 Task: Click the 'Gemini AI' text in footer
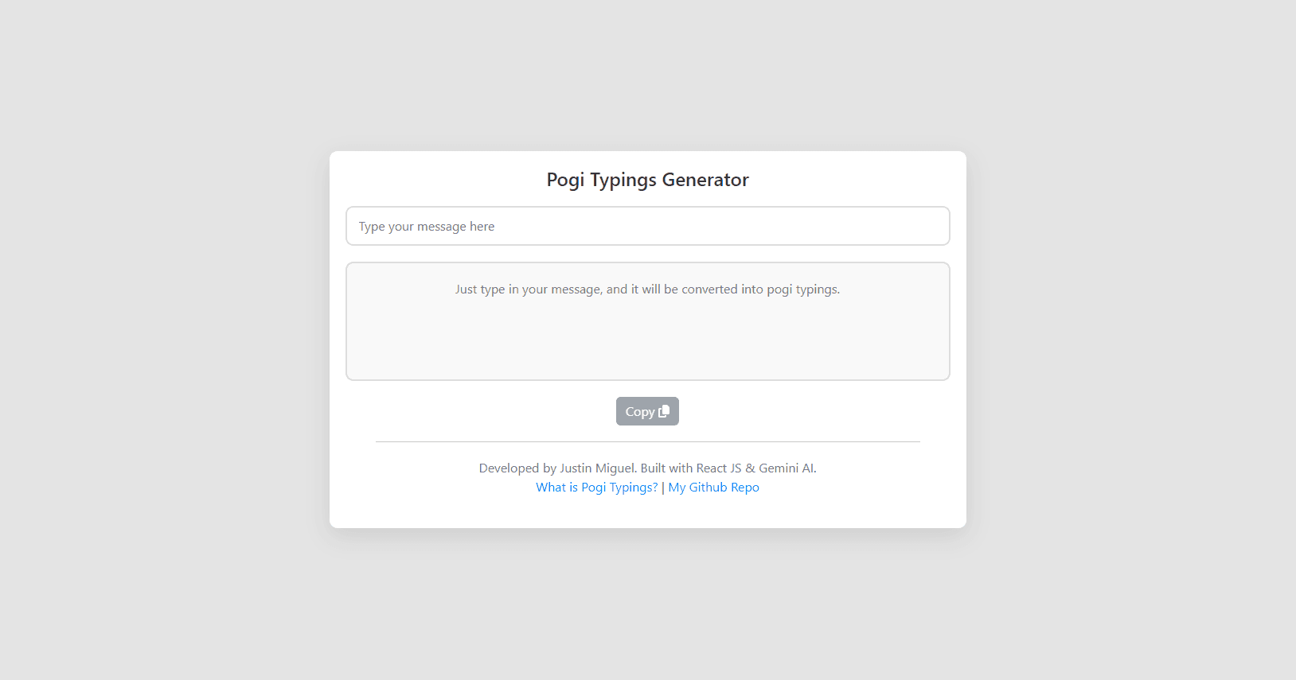click(x=787, y=468)
